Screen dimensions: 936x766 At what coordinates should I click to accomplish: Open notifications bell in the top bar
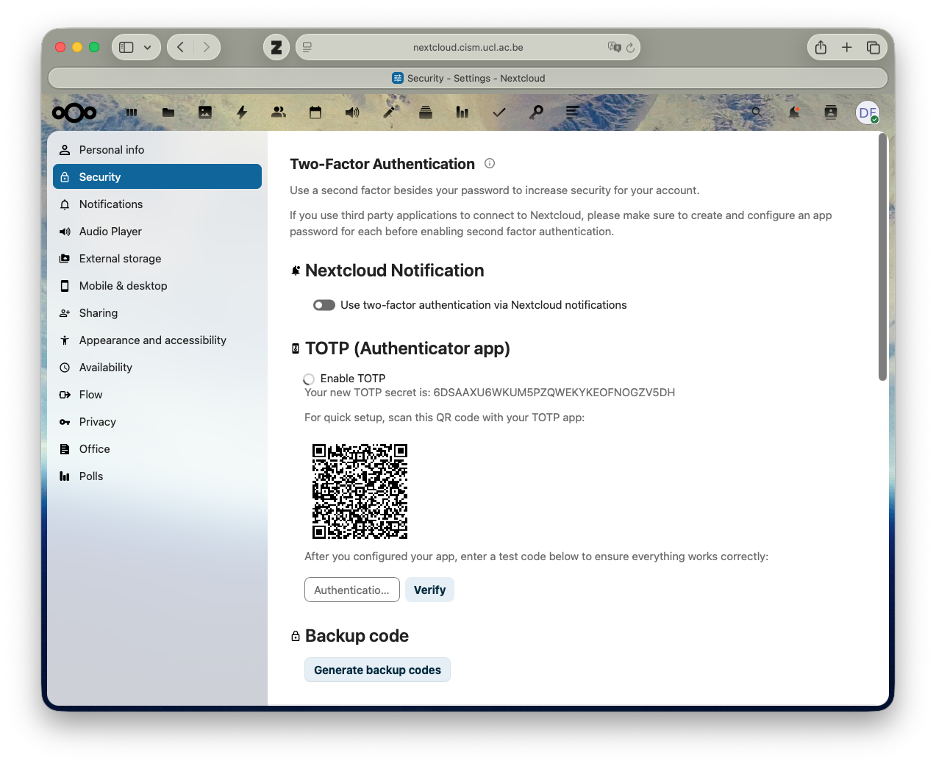(x=794, y=112)
